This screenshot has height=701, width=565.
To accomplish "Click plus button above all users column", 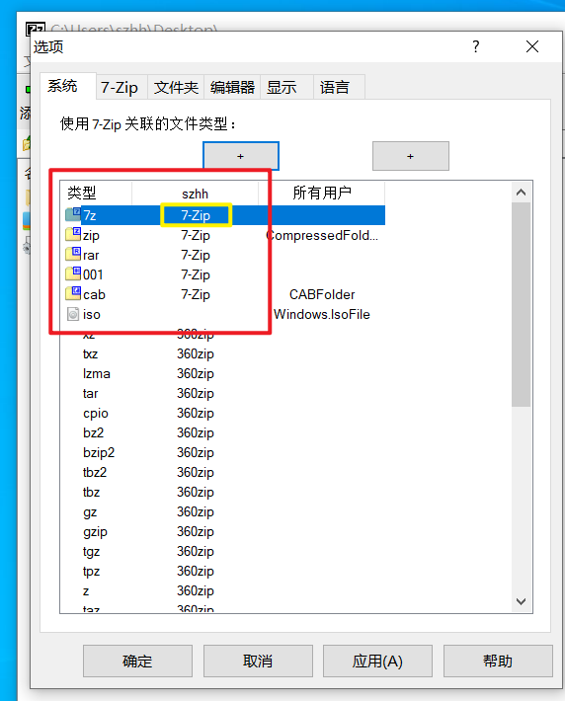I will tap(411, 156).
